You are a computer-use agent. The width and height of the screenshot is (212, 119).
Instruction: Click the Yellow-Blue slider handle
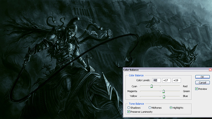(x=164, y=96)
